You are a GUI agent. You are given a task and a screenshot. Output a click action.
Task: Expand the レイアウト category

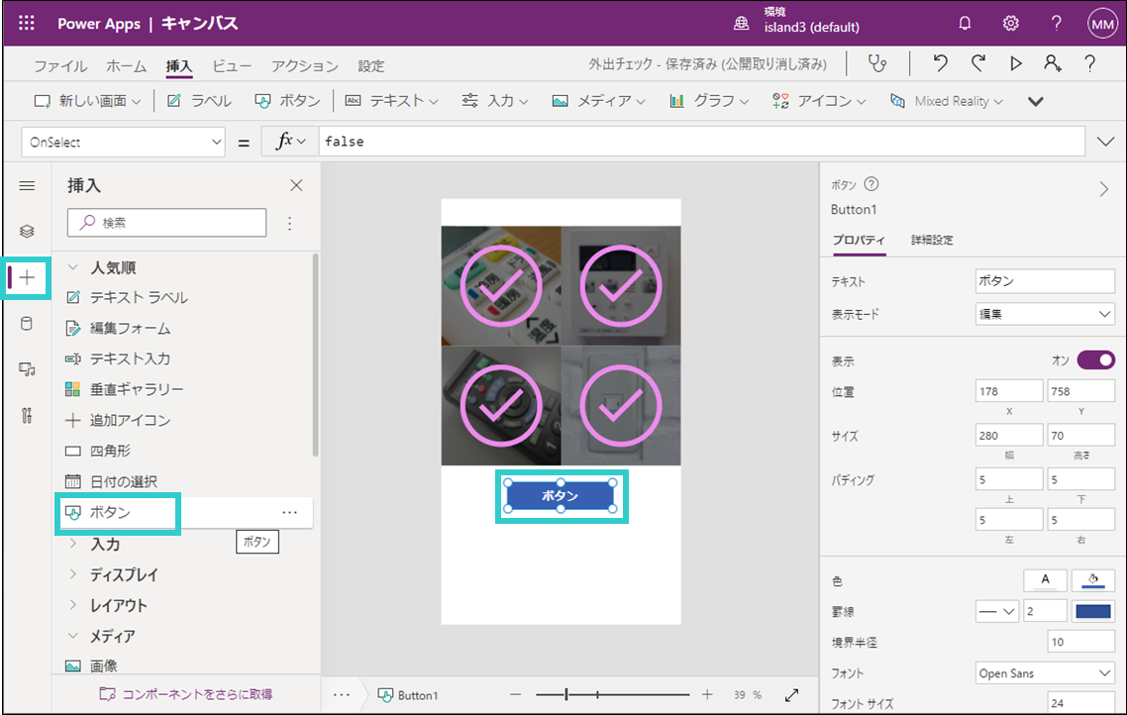tap(72, 605)
